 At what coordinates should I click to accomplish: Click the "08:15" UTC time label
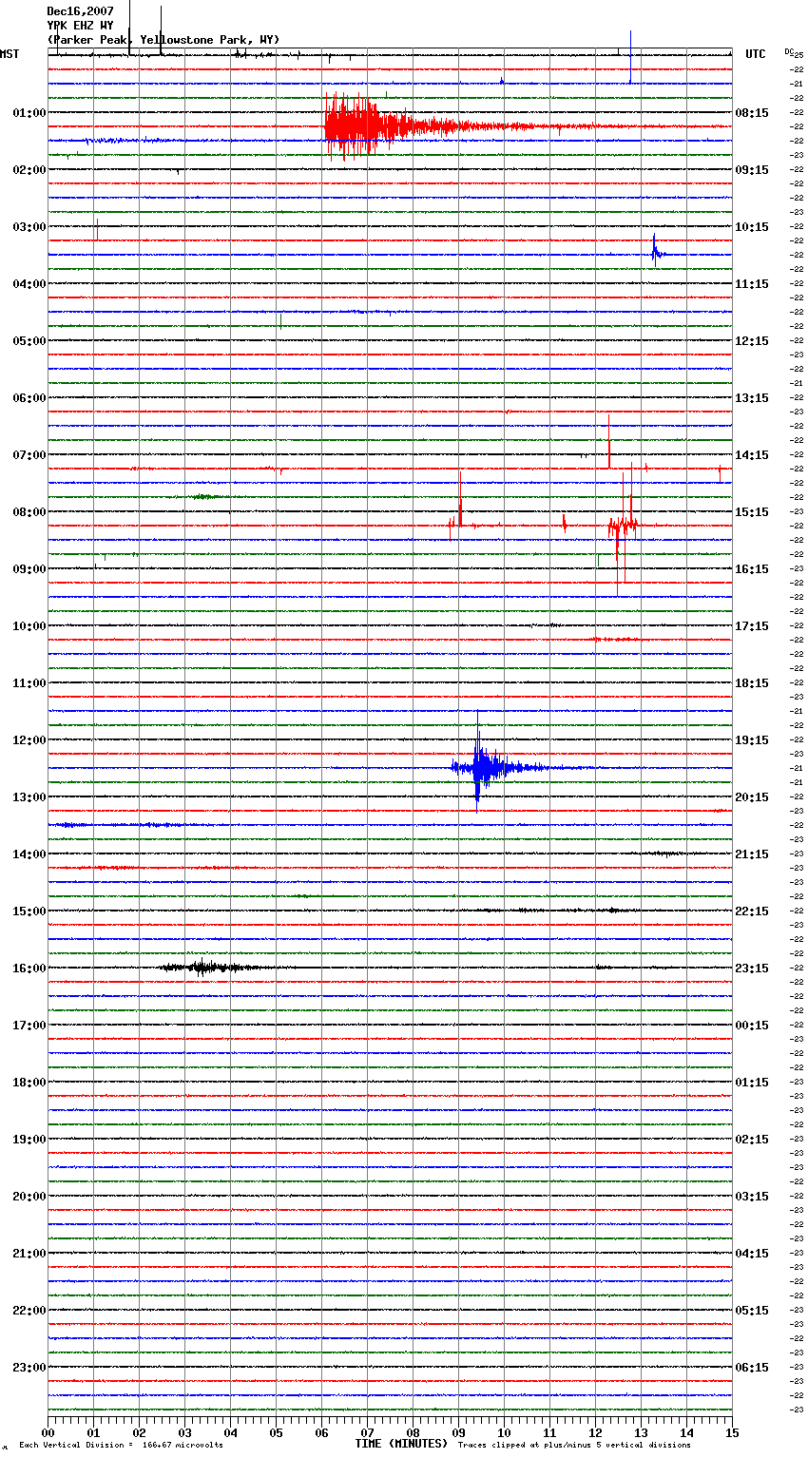(x=752, y=113)
